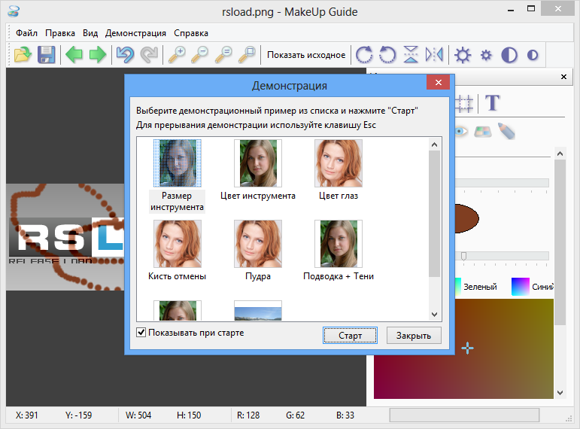The height and width of the screenshot is (429, 580).
Task: Rotate image clockwise
Action: coord(364,55)
